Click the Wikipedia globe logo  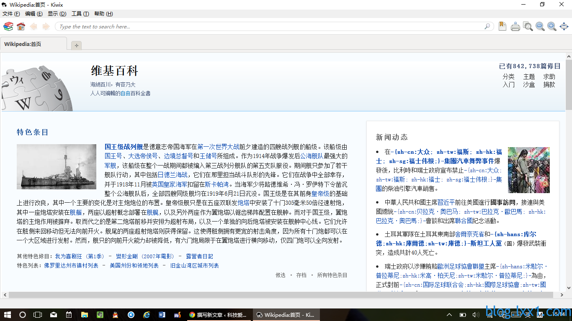[37, 88]
